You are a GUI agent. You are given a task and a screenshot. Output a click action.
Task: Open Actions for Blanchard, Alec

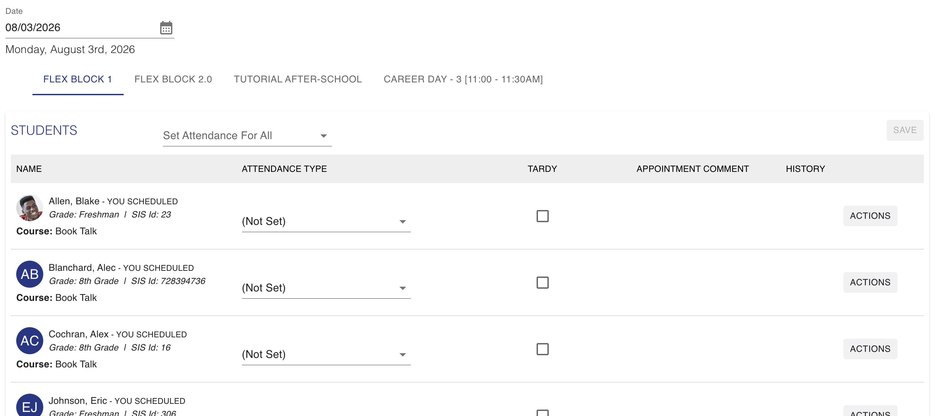(870, 282)
